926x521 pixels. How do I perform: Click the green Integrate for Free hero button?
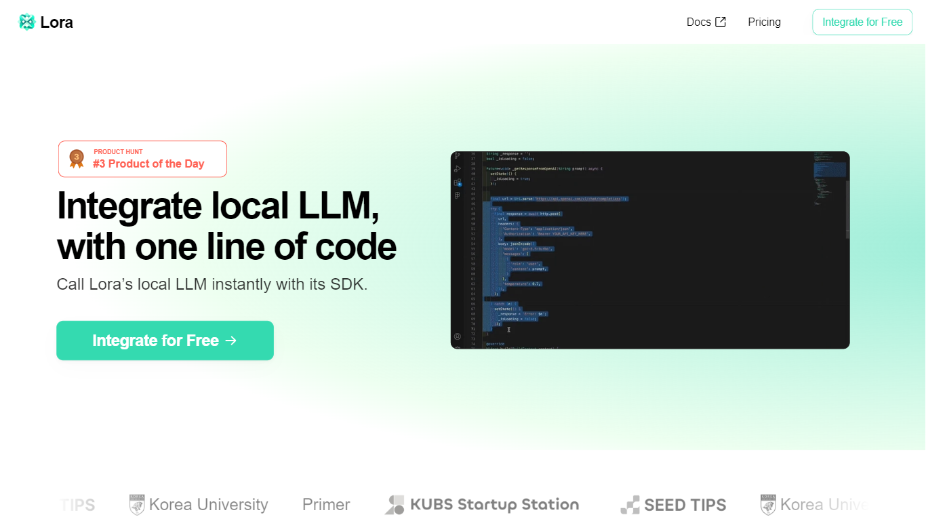(165, 341)
